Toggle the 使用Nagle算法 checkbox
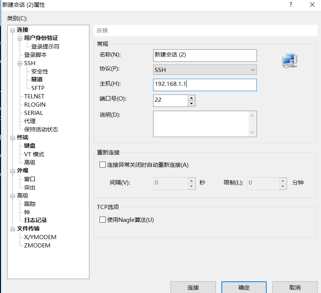 point(103,220)
